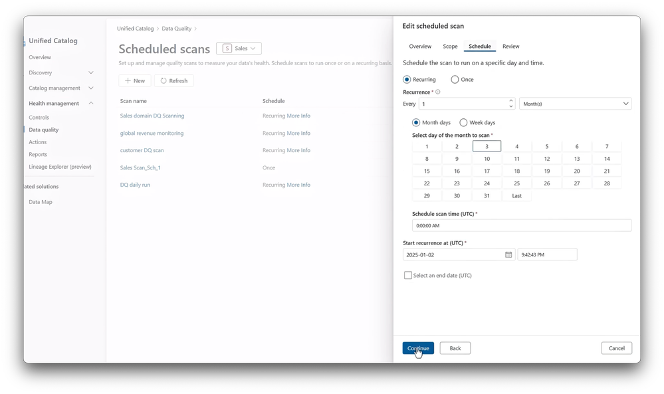The height and width of the screenshot is (394, 664).
Task: Open Controls in the sidebar
Action: (x=39, y=118)
